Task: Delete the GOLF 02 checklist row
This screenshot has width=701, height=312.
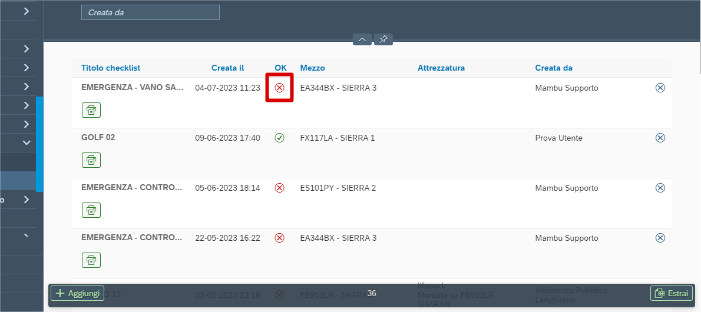Action: click(x=660, y=138)
